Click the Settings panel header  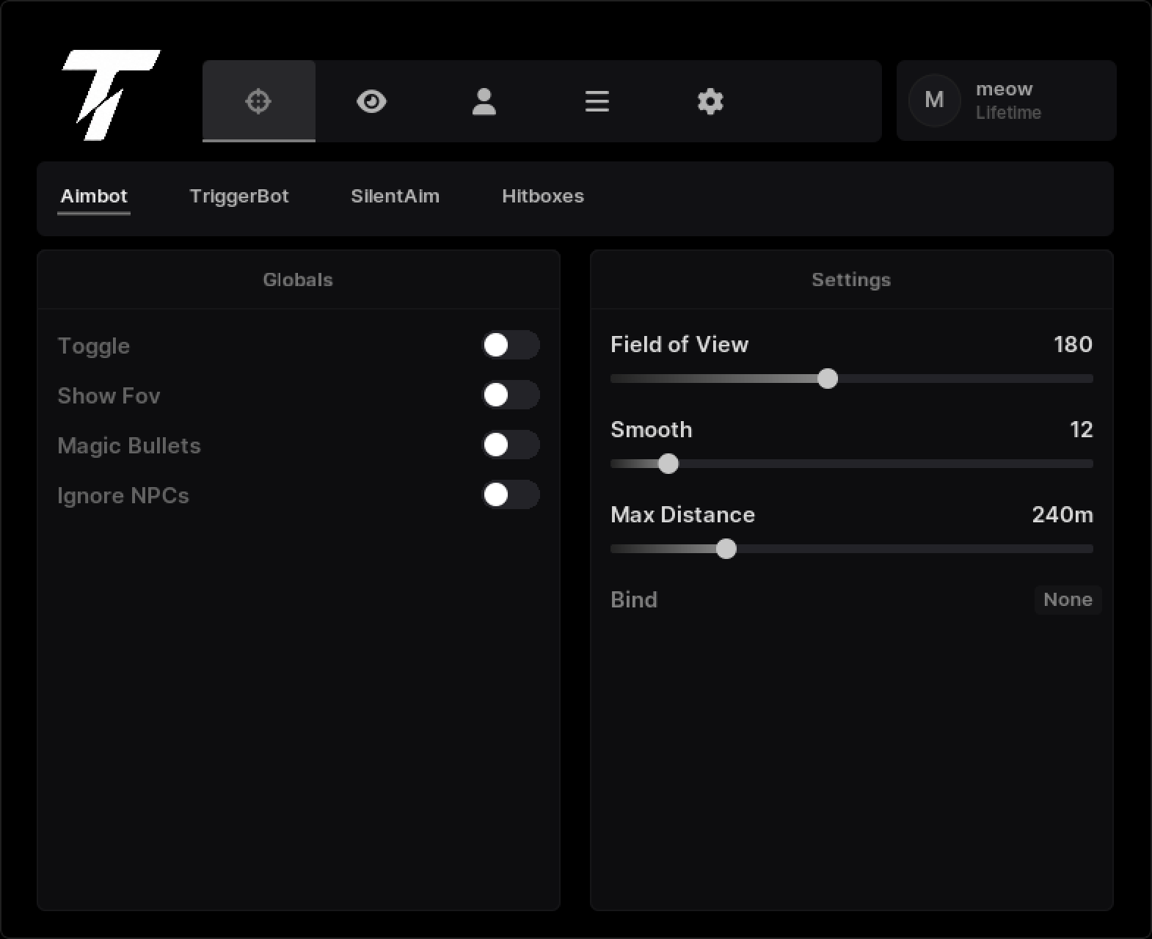tap(851, 279)
